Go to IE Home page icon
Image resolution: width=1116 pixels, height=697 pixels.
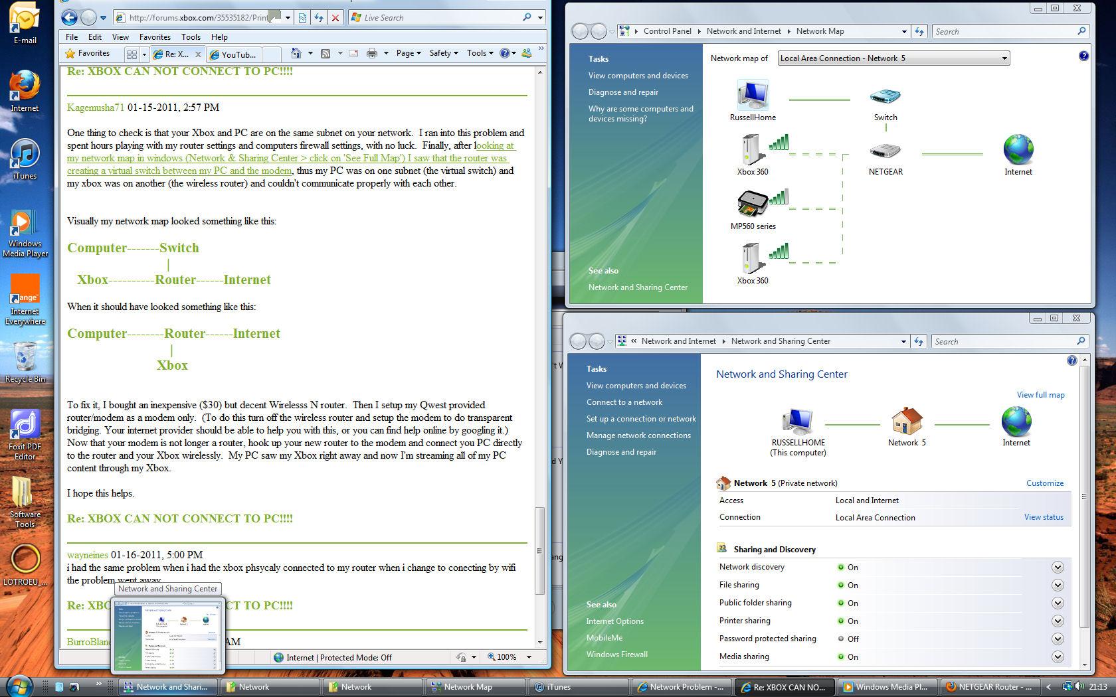[296, 53]
